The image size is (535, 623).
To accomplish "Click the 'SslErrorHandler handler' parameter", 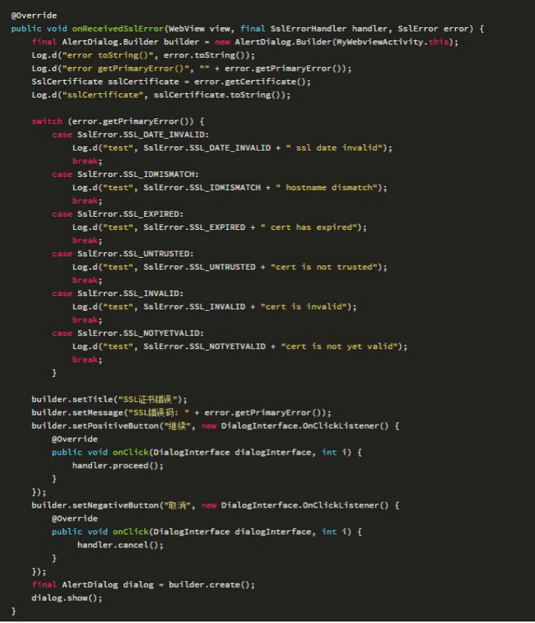I will point(329,29).
